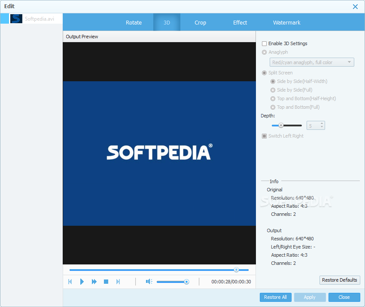Toggle the Switch Left Right checkbox

pos(264,136)
